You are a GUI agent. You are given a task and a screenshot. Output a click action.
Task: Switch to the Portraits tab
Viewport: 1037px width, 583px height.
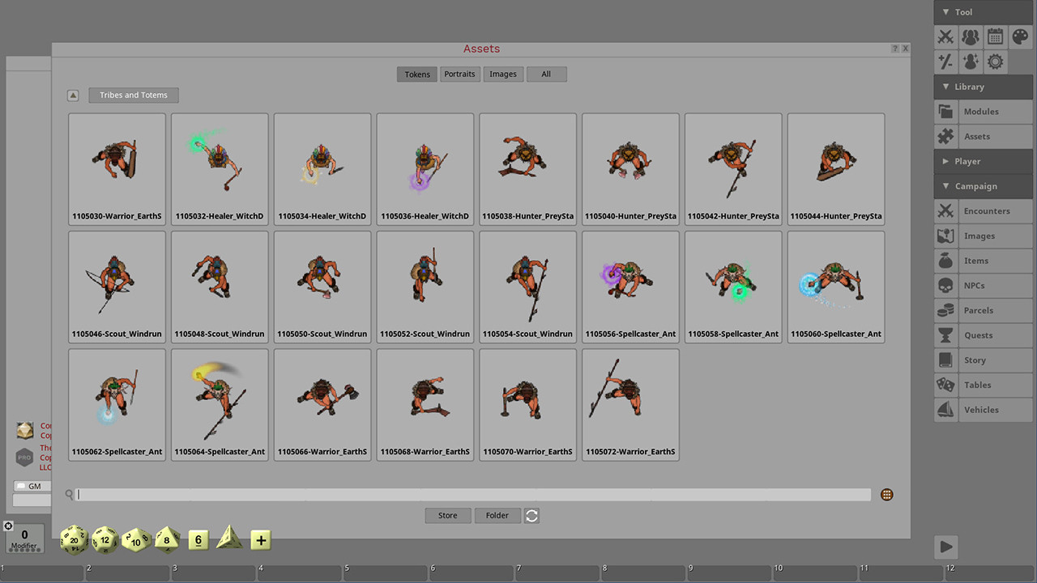coord(459,74)
